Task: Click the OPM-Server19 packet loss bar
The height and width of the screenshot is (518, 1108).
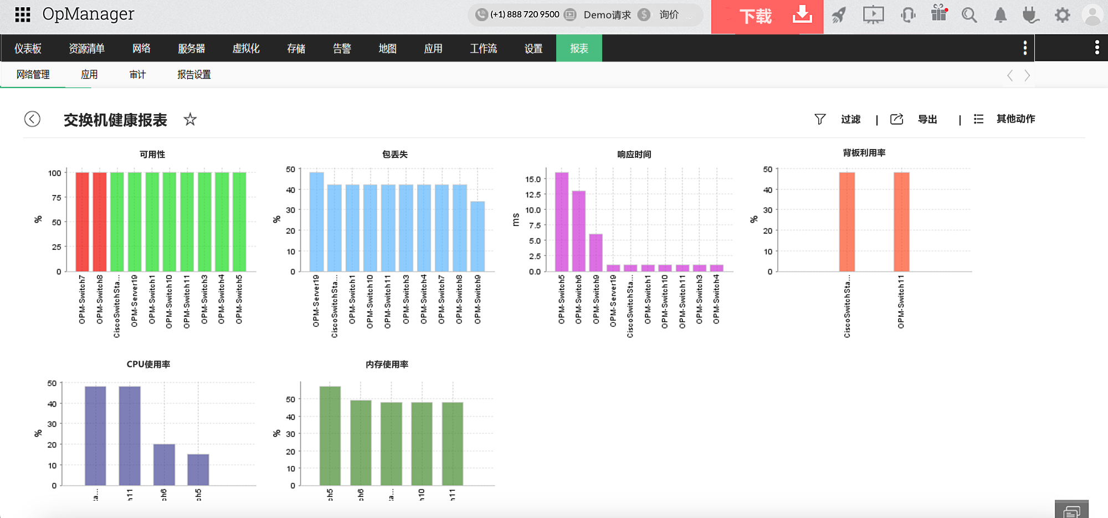Action: [316, 222]
